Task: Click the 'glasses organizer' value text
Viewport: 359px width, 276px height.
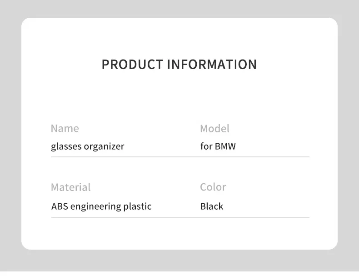Action: tap(88, 146)
